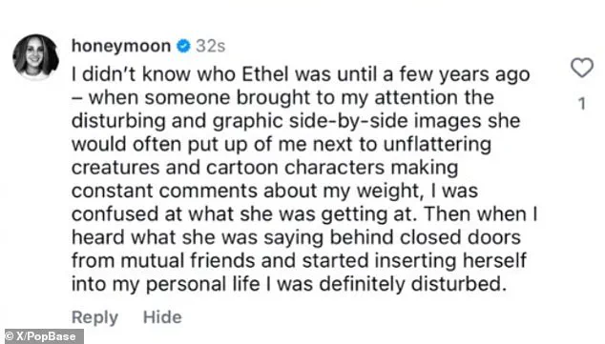
Task: View the like count of 1
Action: point(582,104)
